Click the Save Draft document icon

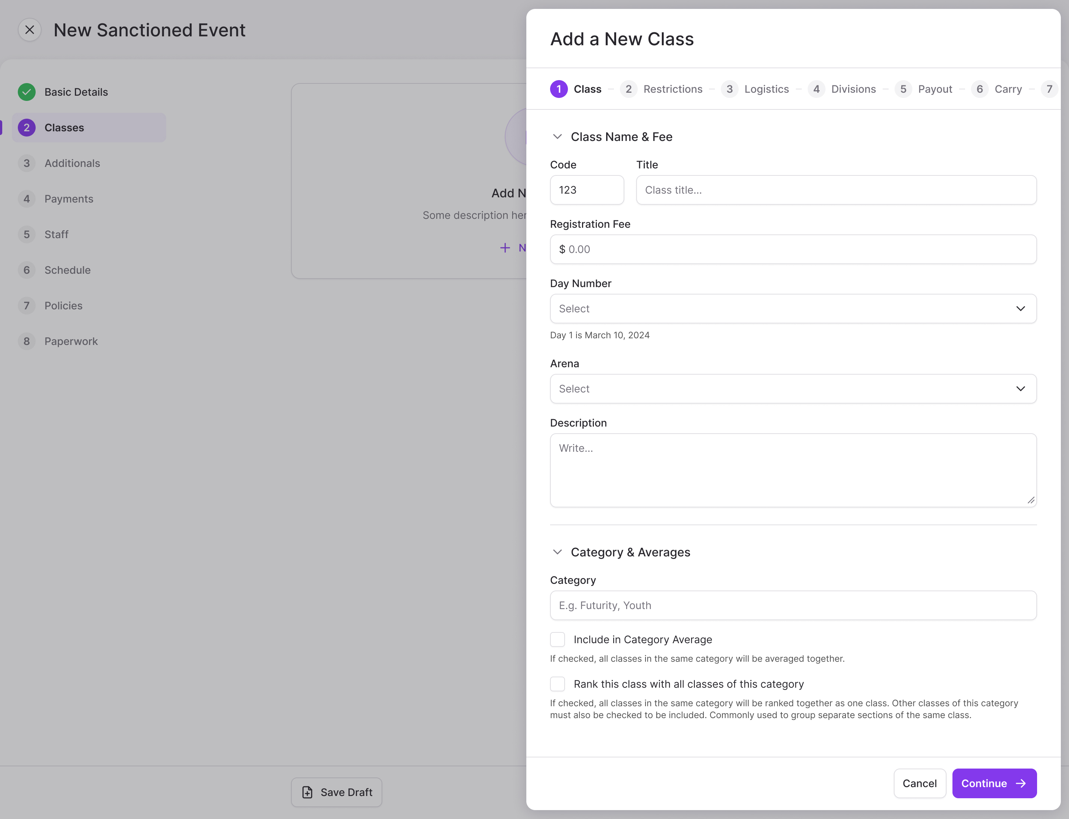[x=307, y=792]
